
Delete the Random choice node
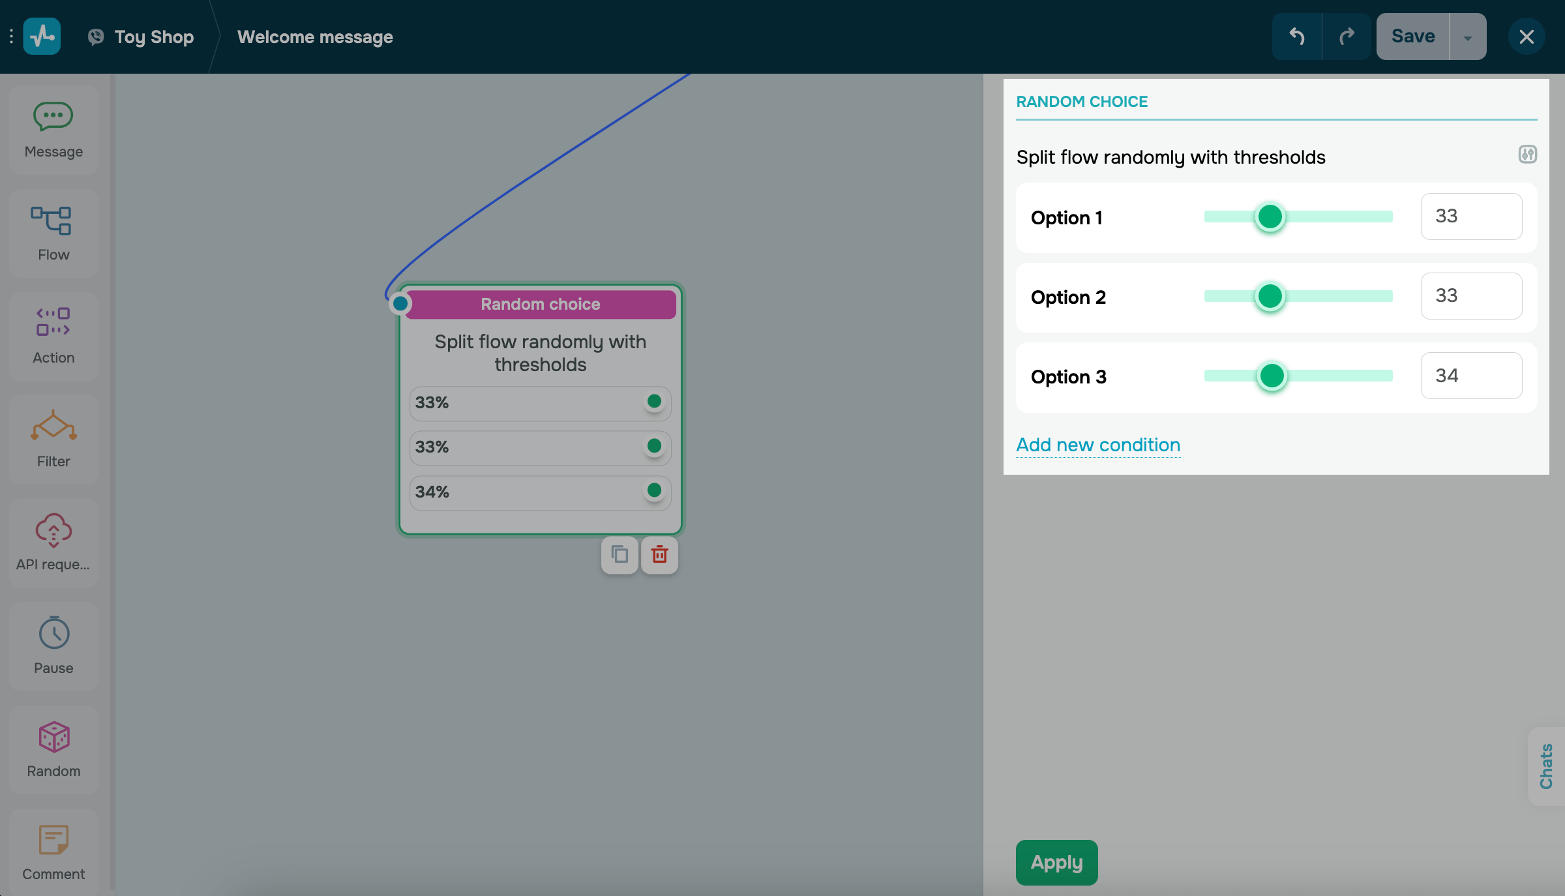coord(659,555)
